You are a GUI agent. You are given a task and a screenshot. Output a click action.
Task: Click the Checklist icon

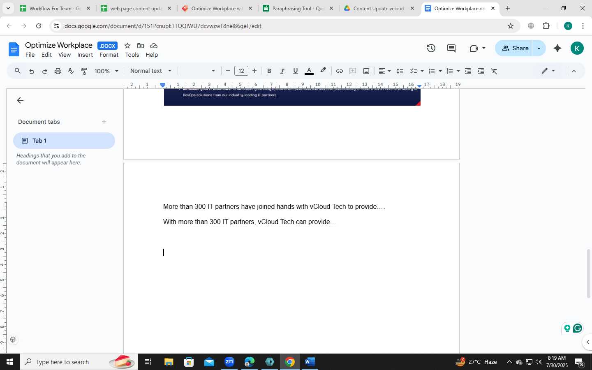point(414,71)
